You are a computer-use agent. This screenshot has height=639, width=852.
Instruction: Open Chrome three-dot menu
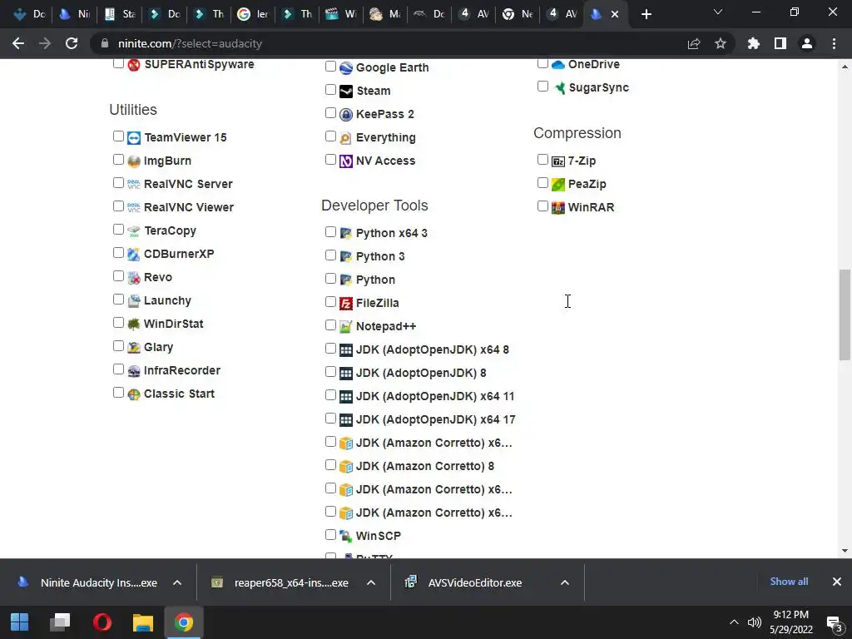pos(834,43)
